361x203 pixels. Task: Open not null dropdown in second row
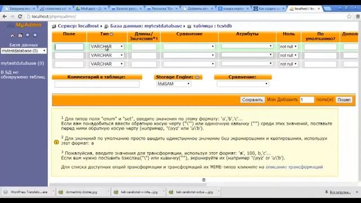pos(288,55)
